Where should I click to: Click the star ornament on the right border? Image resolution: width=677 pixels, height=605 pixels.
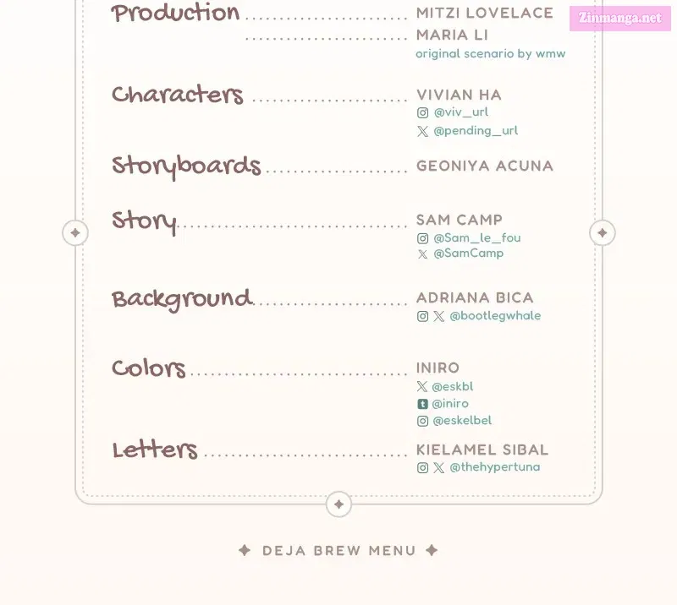point(603,233)
